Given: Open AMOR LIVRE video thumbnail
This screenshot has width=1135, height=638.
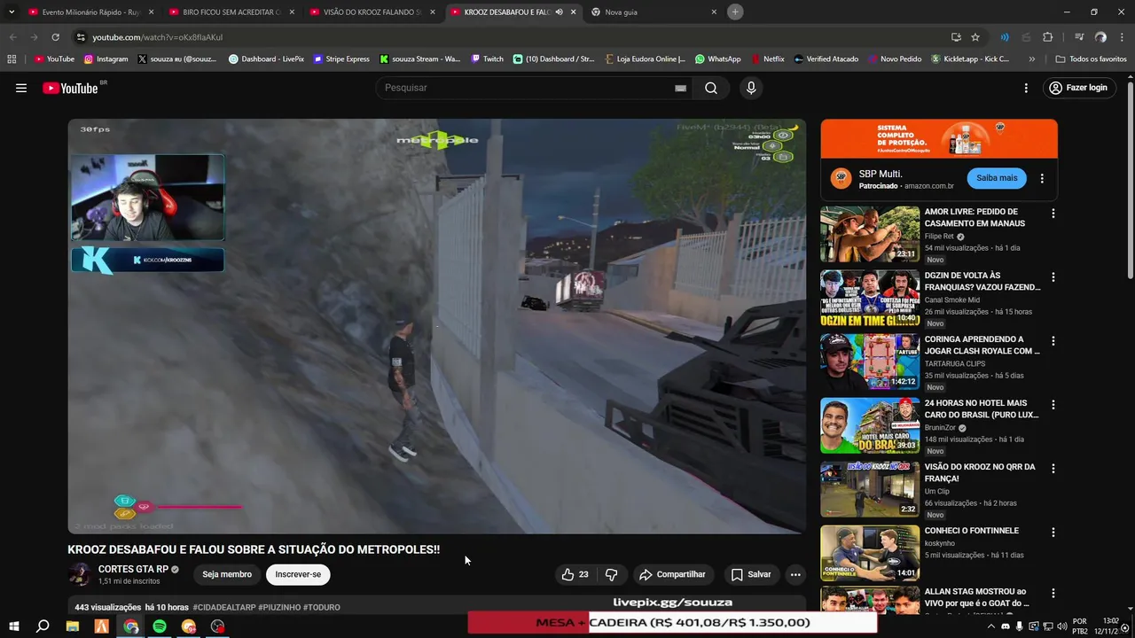Looking at the screenshot, I should (870, 234).
